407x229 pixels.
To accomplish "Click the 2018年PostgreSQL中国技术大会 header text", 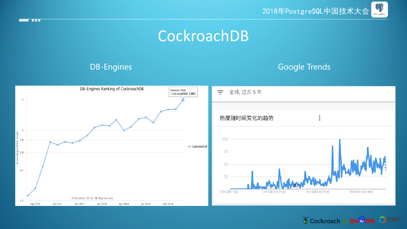I will coord(315,11).
